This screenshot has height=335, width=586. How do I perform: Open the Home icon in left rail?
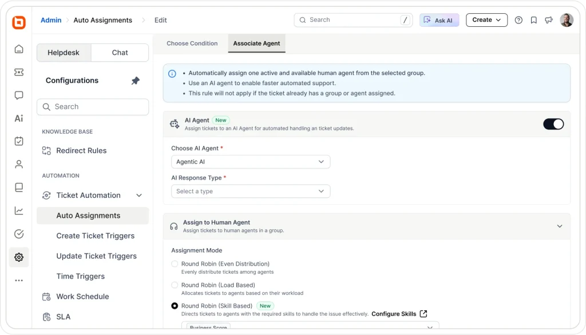point(19,49)
